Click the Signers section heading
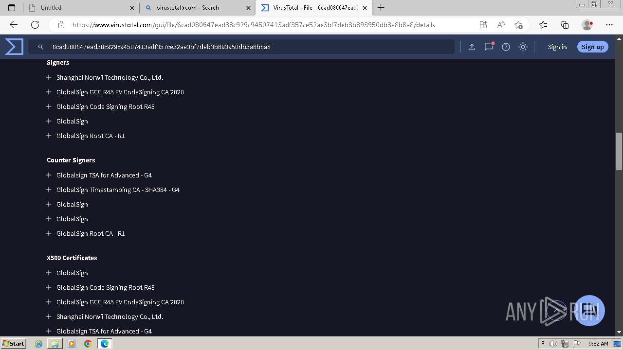Viewport: 623px width, 350px height. pyautogui.click(x=58, y=62)
